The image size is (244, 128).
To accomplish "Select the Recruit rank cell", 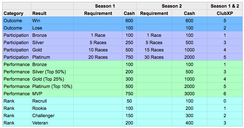I will click(40, 101).
